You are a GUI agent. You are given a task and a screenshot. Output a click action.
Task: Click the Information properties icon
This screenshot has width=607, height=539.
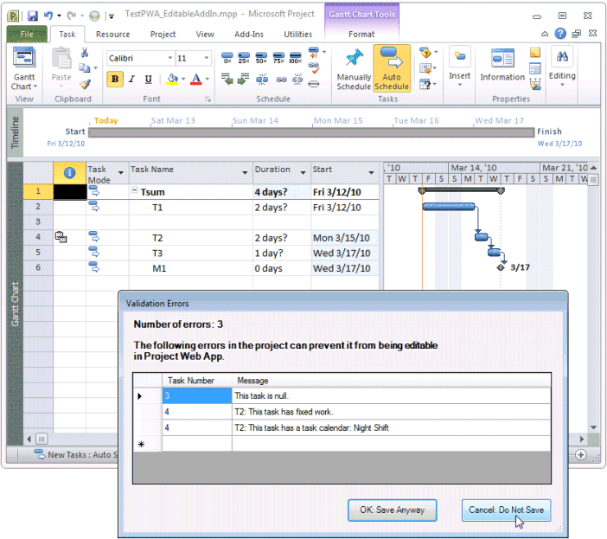502,65
